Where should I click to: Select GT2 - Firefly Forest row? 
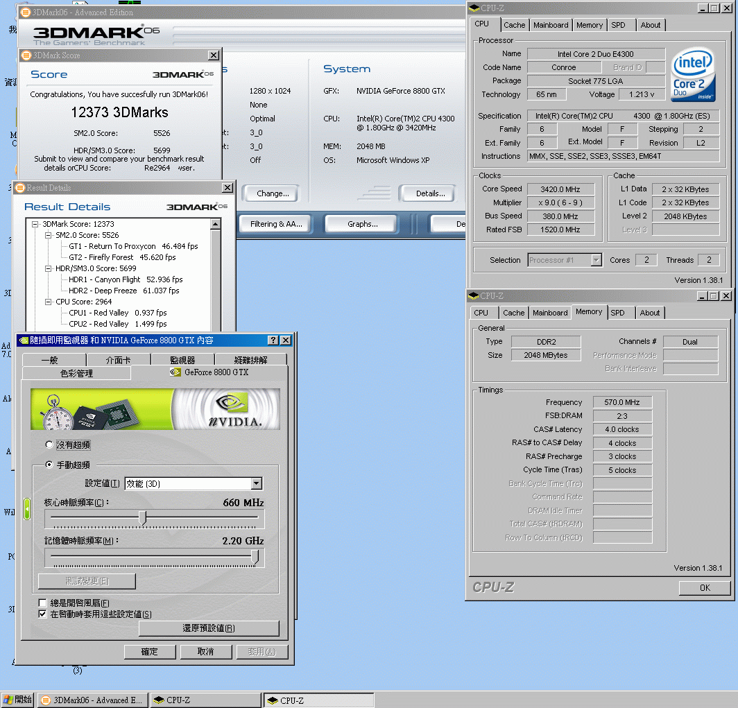[x=122, y=257]
